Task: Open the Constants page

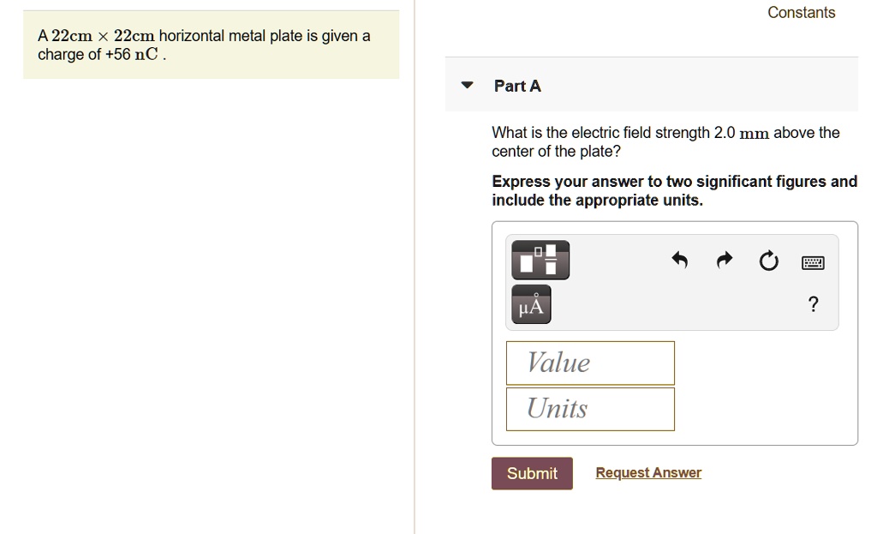Action: [x=801, y=12]
